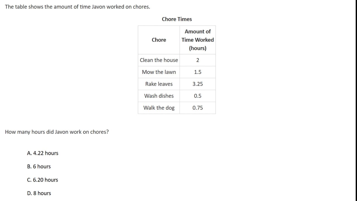Pick answer C, 6.20 hours
The height and width of the screenshot is (201, 357).
coord(43,180)
